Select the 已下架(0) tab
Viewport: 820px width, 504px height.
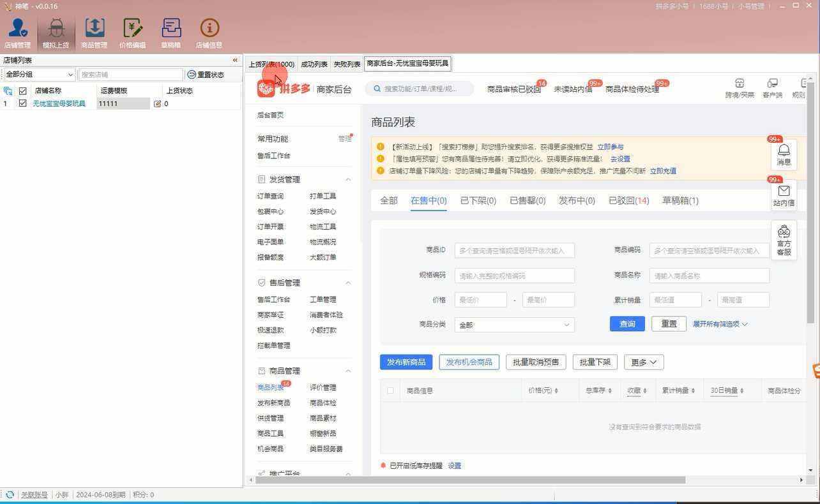click(478, 200)
